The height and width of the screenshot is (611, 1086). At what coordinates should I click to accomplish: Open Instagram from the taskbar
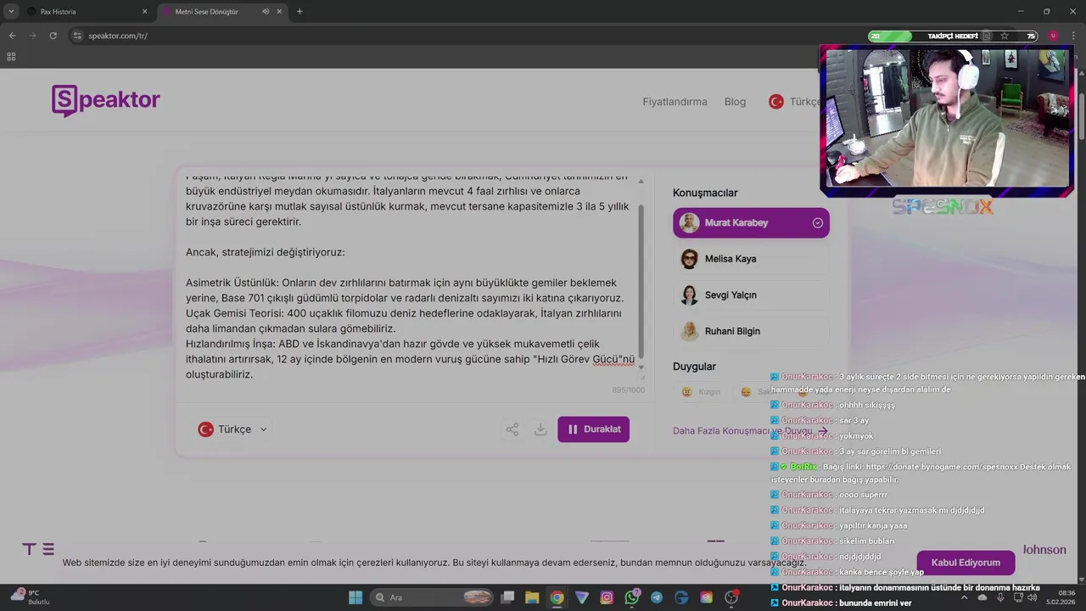click(x=607, y=597)
